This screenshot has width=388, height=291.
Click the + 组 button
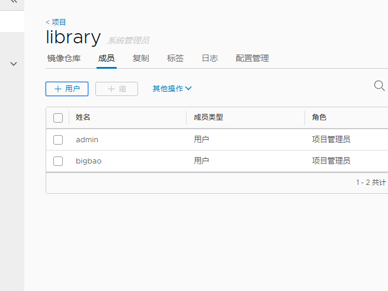point(117,89)
